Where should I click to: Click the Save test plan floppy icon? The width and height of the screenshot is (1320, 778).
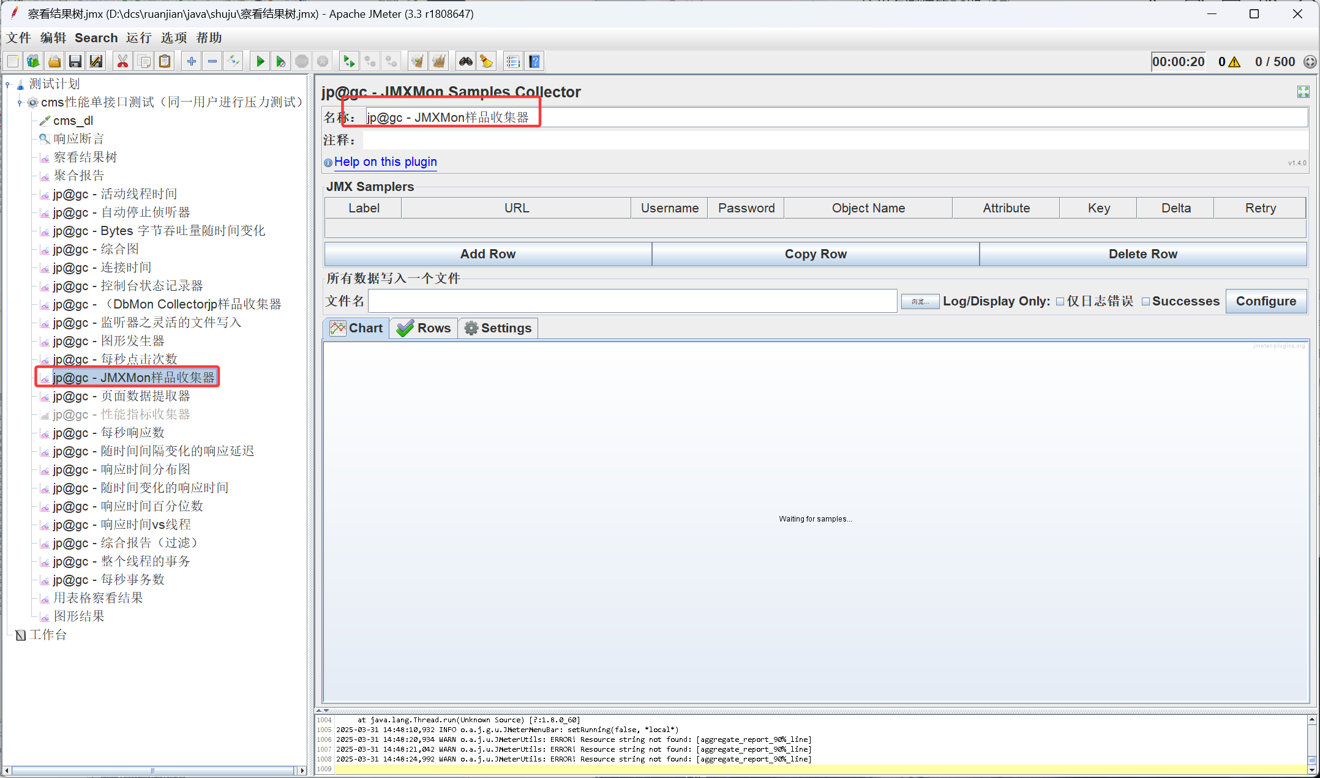(x=75, y=61)
